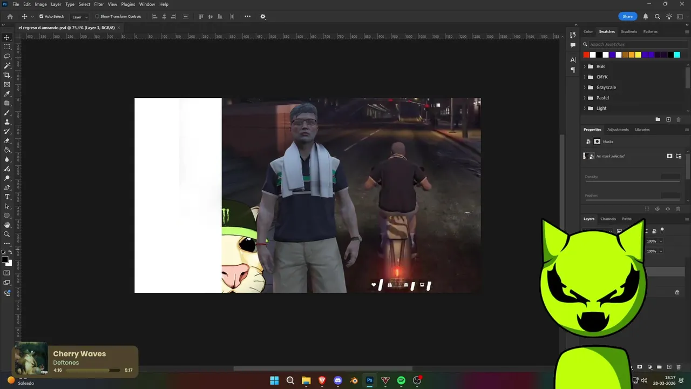Open the Comments panel icon

pyautogui.click(x=573, y=45)
